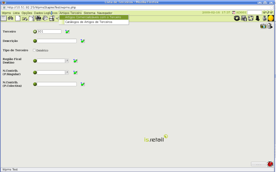Tick the Genérico checkbox
The image size is (276, 172).
[x=34, y=50]
